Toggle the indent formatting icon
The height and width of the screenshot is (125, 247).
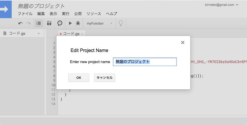click(x=39, y=23)
